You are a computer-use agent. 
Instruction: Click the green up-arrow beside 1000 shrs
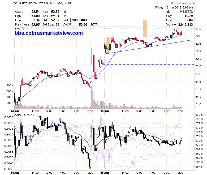pos(71,20)
